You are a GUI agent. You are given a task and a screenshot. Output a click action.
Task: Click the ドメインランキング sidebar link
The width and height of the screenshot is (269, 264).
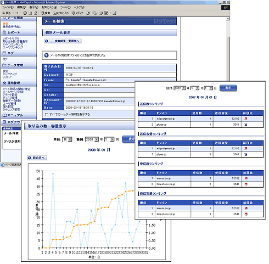(13, 44)
